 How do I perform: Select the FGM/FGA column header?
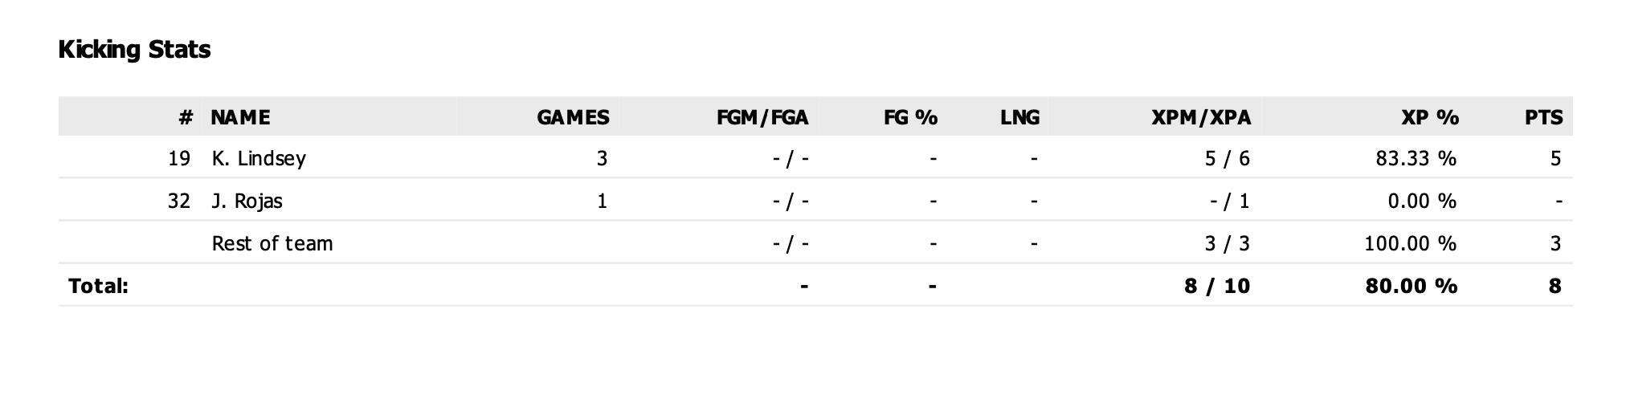tap(762, 118)
